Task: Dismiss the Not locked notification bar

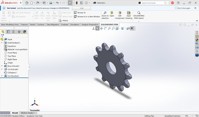Action: pos(195,8)
